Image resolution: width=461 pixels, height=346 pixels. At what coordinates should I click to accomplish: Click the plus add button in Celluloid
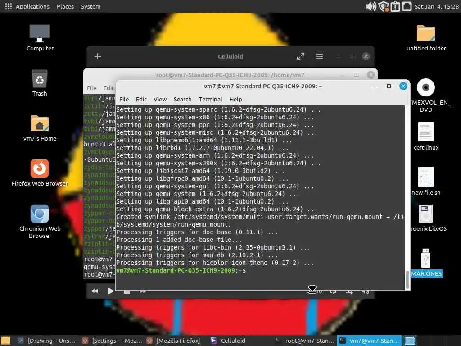pyautogui.click(x=98, y=56)
